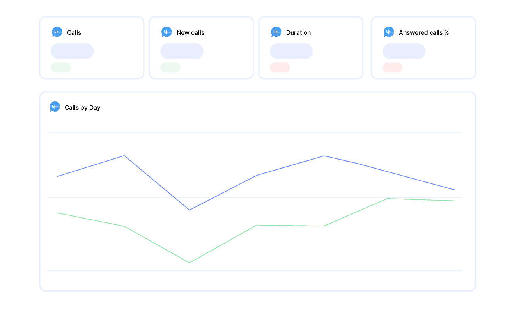This screenshot has height=336, width=512.
Task: Click the chat icon beside Calls
Action: point(57,32)
